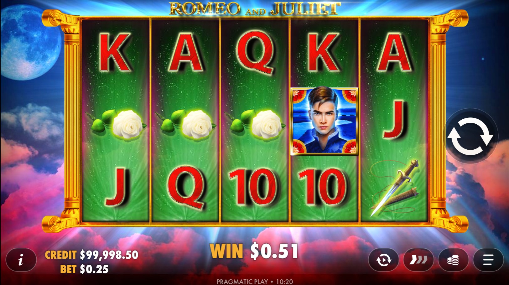
Task: Open autoplay settings icon
Action: (384, 260)
